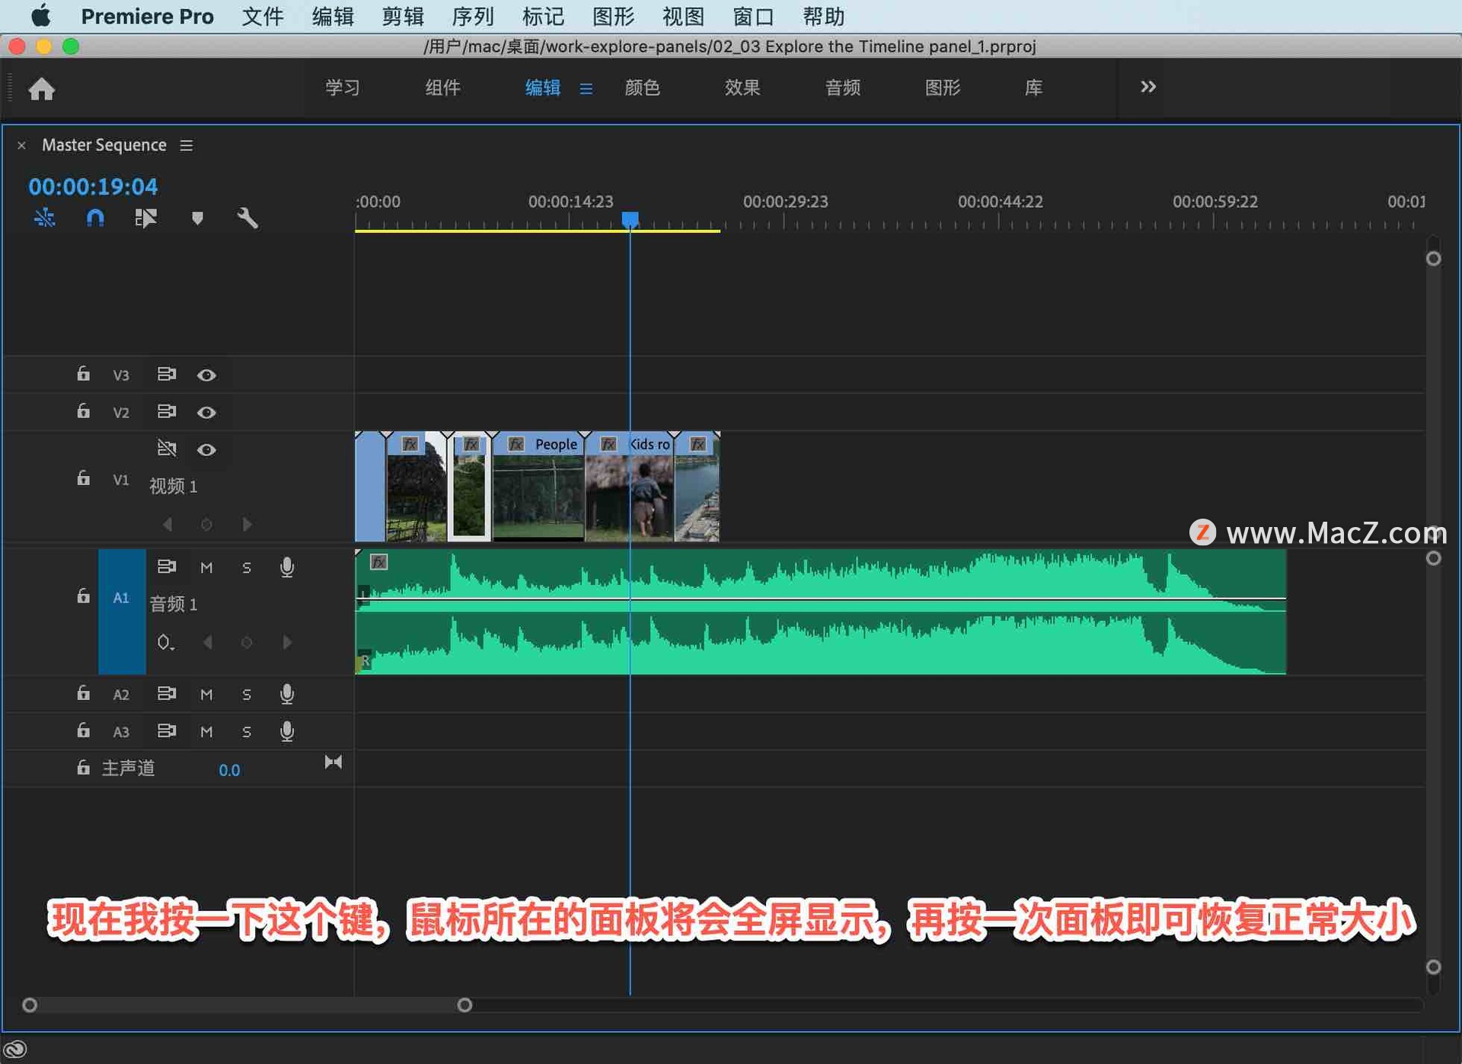Switch to 效果 workspace

point(742,88)
